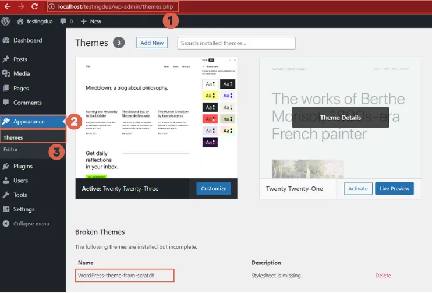Click the Appearance paintbrush icon
This screenshot has height=293, width=432.
click(x=6, y=122)
